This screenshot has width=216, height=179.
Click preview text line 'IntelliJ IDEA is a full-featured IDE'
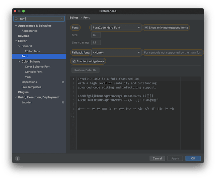tap(109, 79)
